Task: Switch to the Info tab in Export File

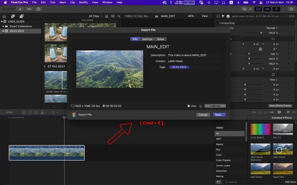Action: (x=135, y=39)
